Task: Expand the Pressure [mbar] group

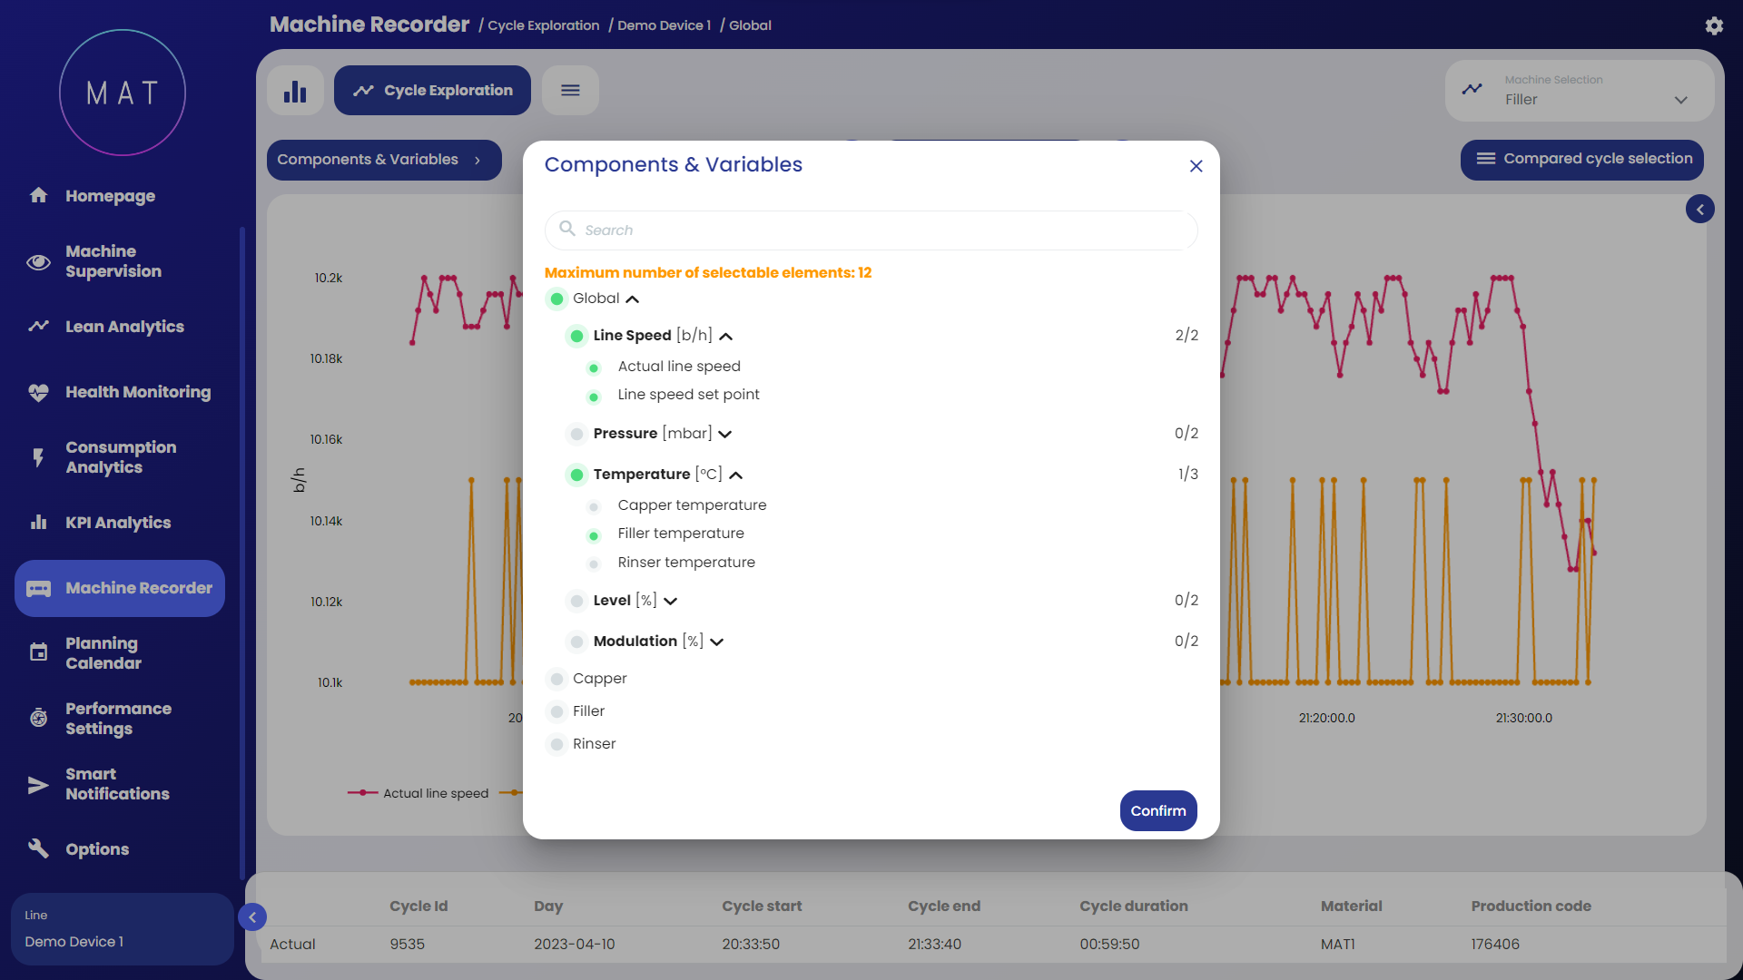Action: click(x=724, y=434)
